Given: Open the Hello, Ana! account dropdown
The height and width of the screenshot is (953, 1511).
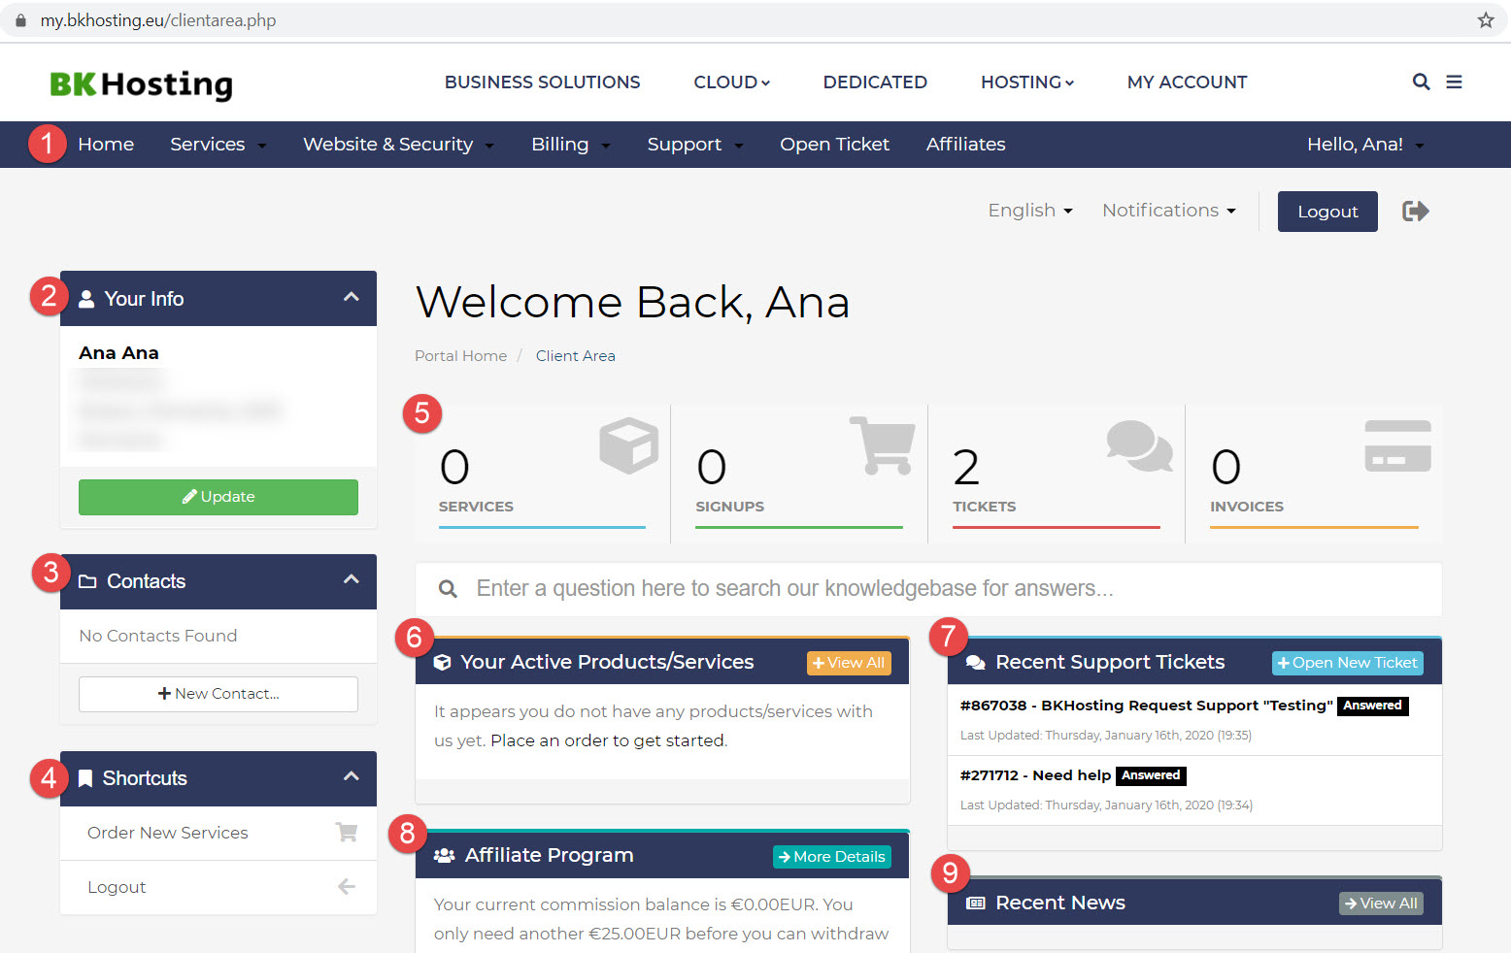Looking at the screenshot, I should pos(1365,145).
